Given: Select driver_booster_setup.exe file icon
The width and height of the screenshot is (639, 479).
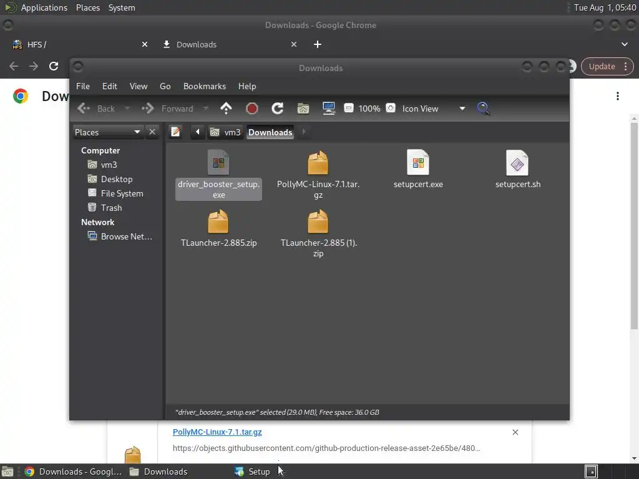Looking at the screenshot, I should pyautogui.click(x=218, y=163).
